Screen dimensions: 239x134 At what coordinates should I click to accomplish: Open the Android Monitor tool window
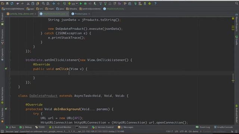[x=60, y=127]
